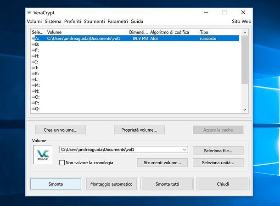Click the scroll down arrow of drive list

click(x=245, y=110)
